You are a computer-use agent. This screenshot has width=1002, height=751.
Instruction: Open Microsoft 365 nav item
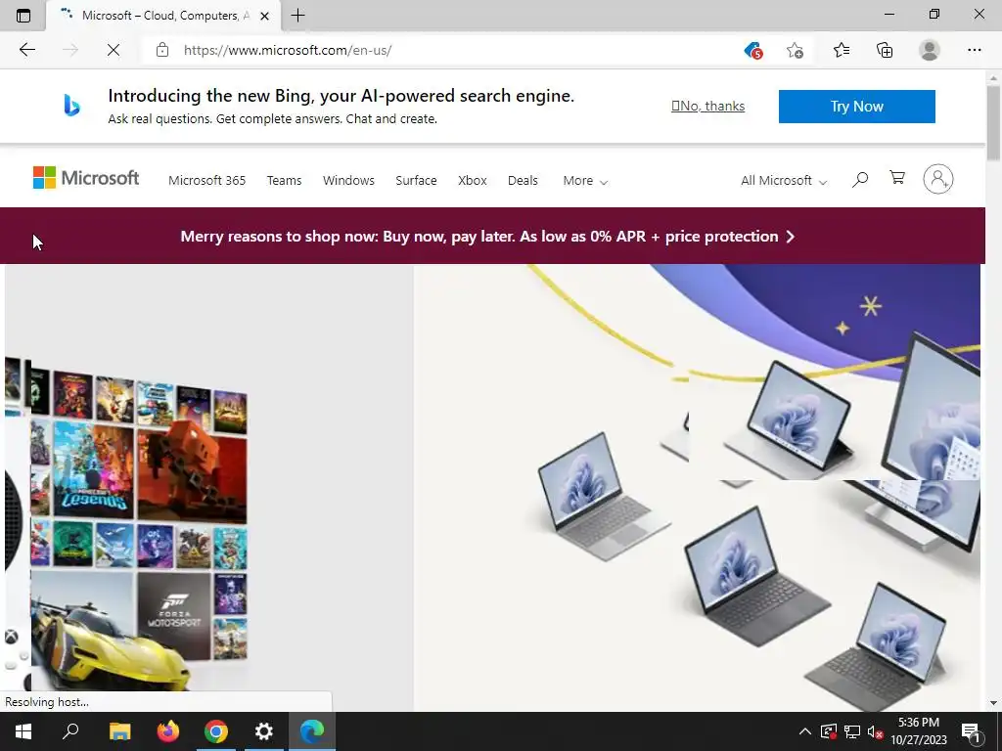(207, 181)
